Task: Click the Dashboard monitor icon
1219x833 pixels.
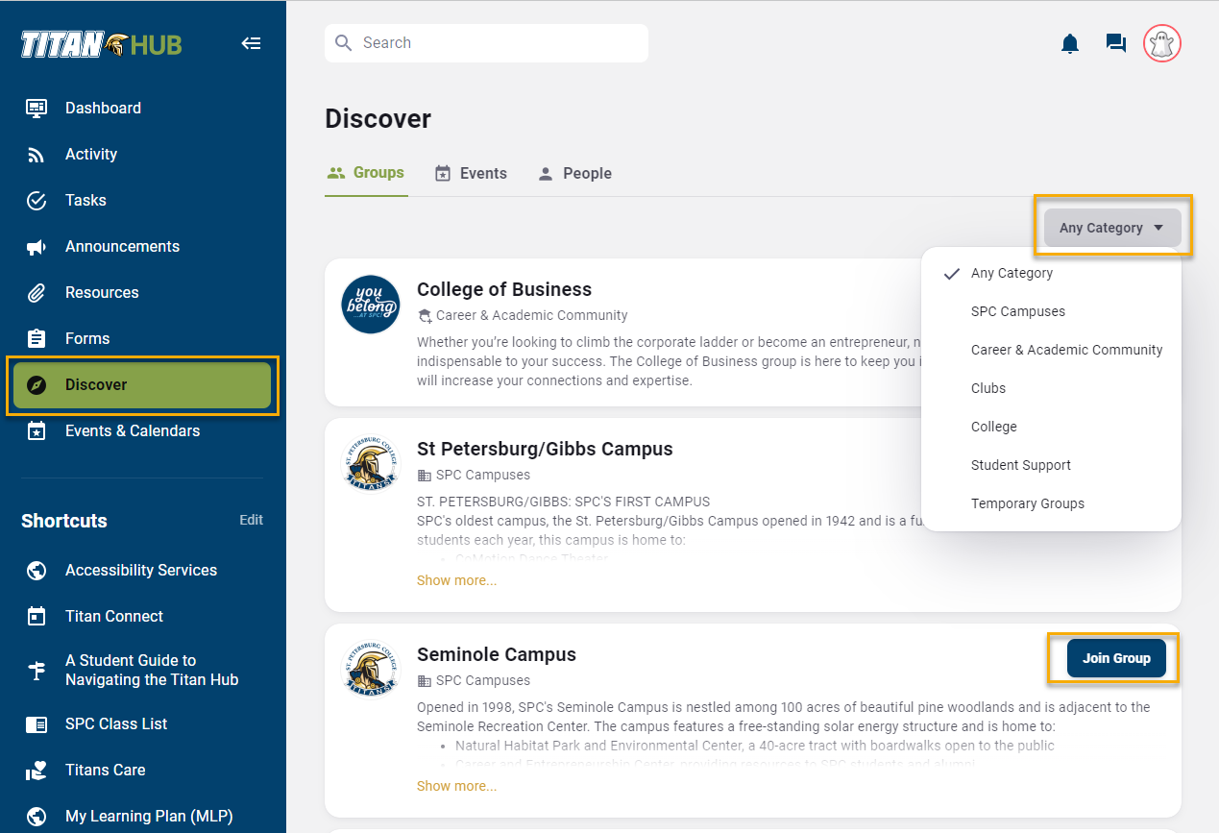Action: (37, 108)
